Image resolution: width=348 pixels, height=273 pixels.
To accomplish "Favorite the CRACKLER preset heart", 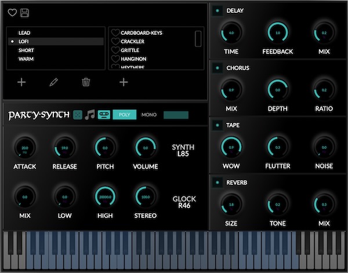I will tap(115, 42).
